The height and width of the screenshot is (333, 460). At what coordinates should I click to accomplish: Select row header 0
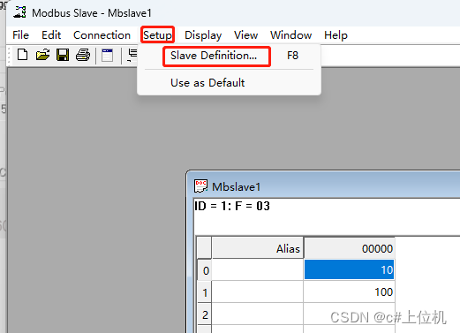coord(205,270)
